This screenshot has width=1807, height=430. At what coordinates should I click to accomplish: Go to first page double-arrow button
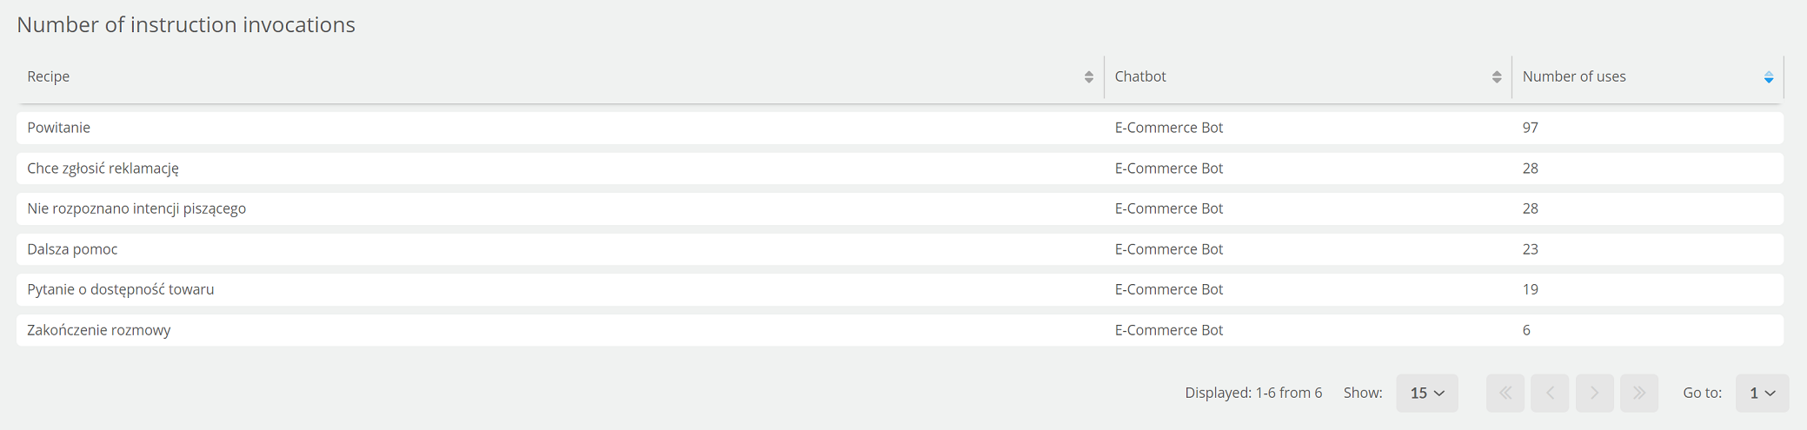[x=1505, y=393]
